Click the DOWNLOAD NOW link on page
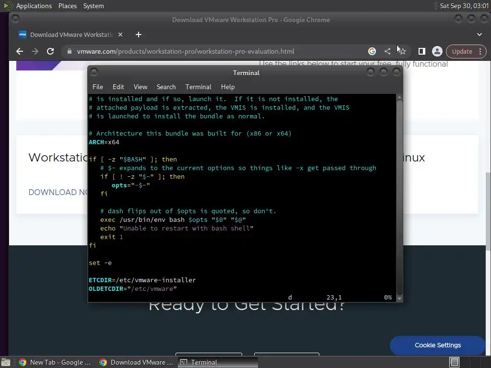This screenshot has width=491, height=368. tap(58, 192)
